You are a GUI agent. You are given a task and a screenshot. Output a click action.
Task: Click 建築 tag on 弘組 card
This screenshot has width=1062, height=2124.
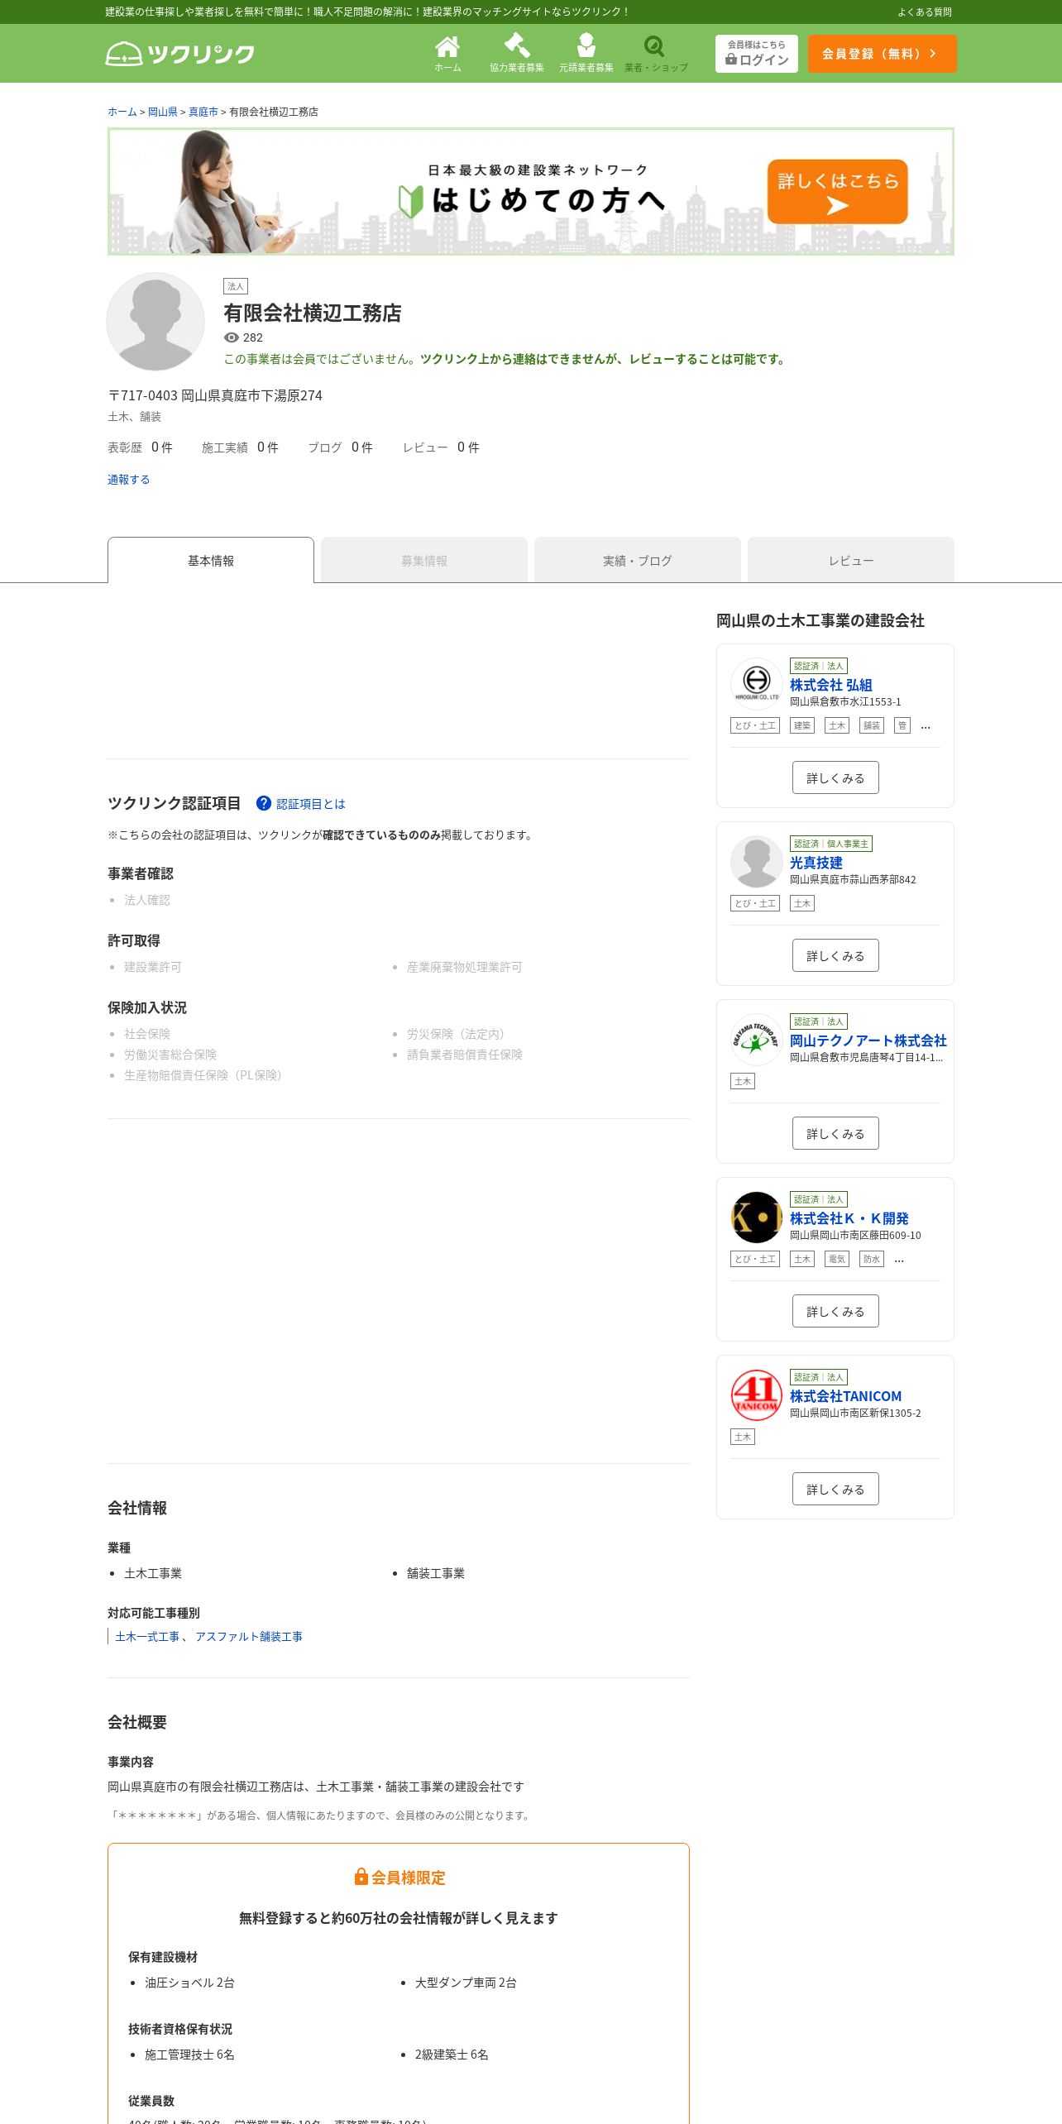coord(802,725)
